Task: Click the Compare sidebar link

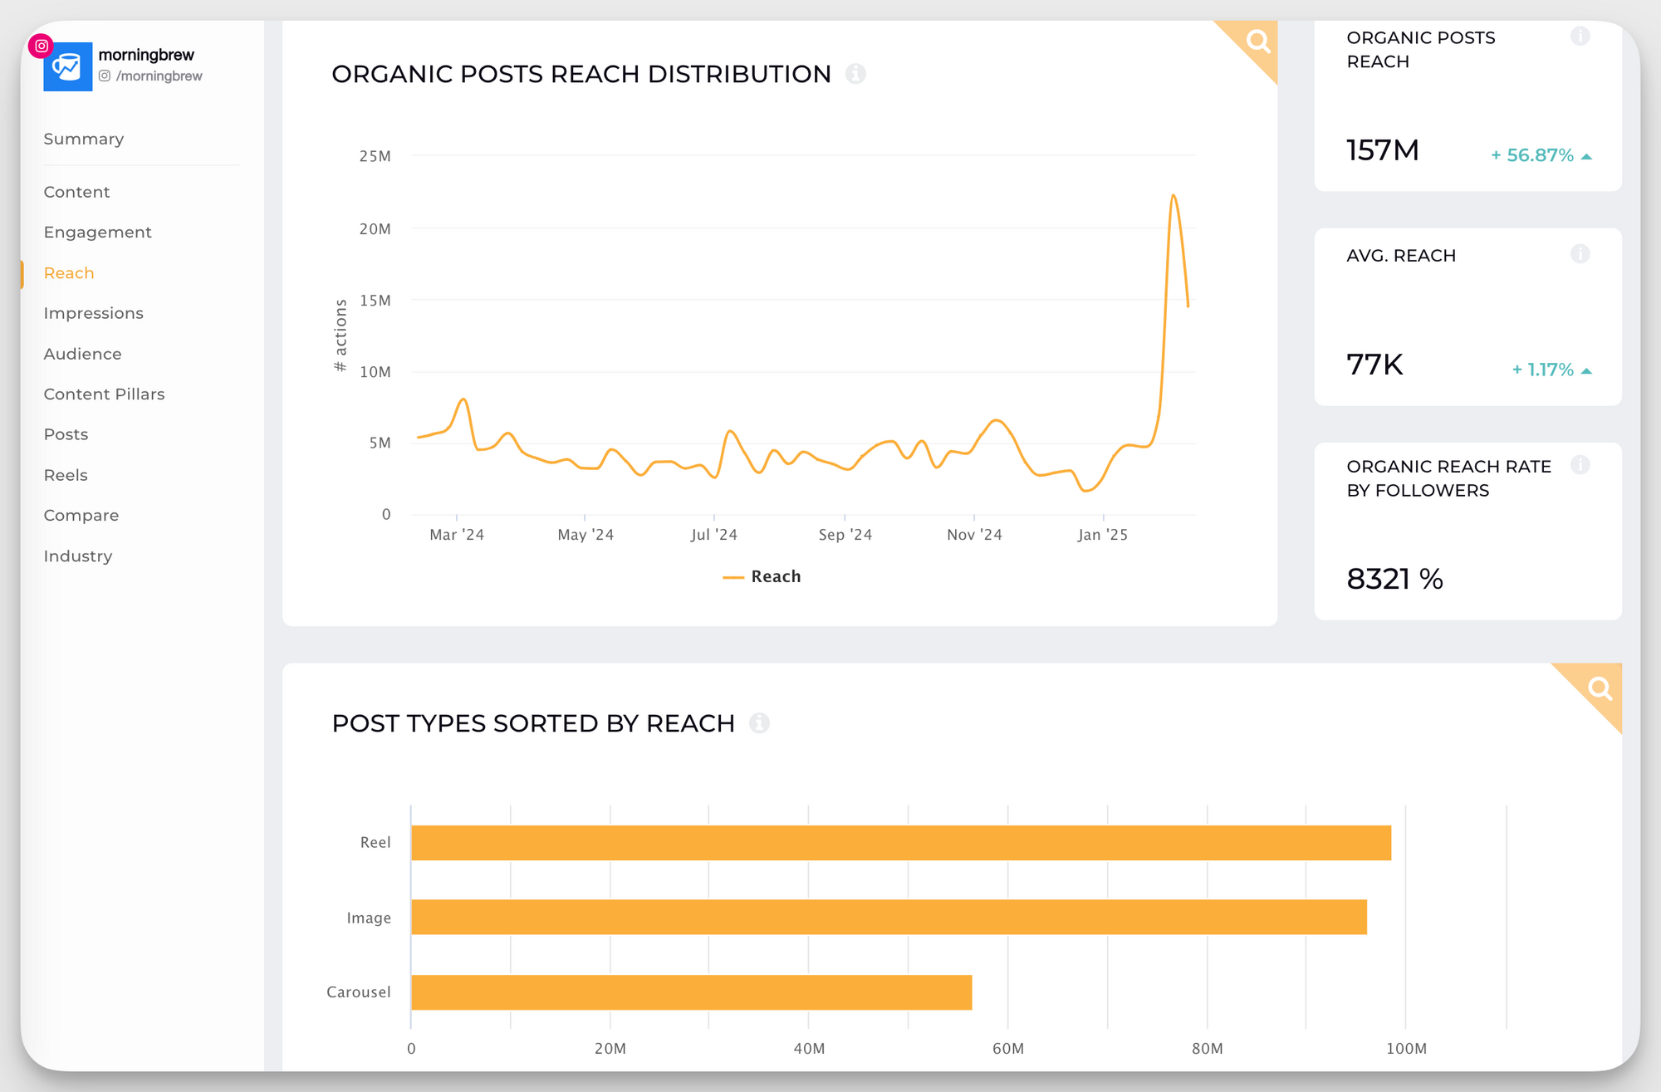Action: tap(81, 514)
